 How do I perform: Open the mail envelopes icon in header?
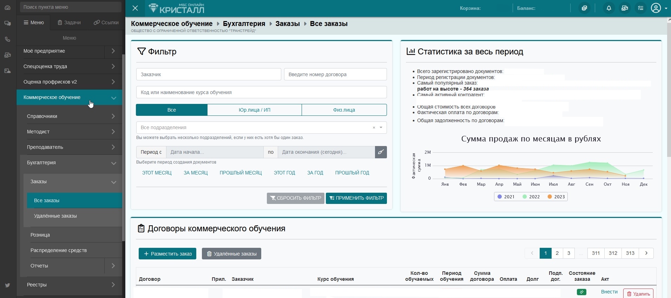pos(625,8)
